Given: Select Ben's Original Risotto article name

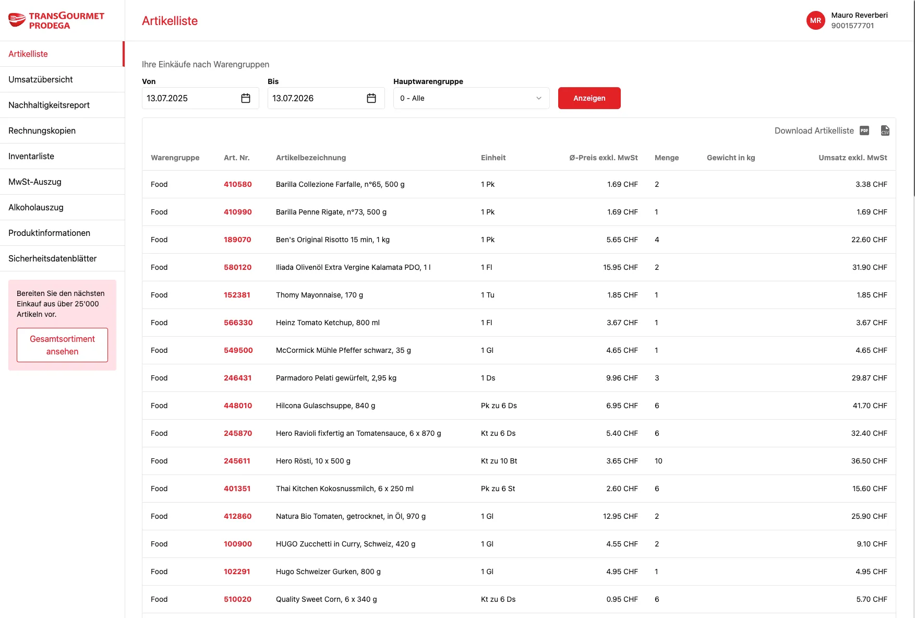Looking at the screenshot, I should coord(333,240).
